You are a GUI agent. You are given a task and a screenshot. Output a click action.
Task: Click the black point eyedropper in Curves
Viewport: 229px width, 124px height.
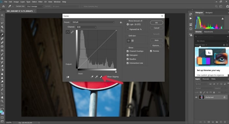[x=92, y=77]
